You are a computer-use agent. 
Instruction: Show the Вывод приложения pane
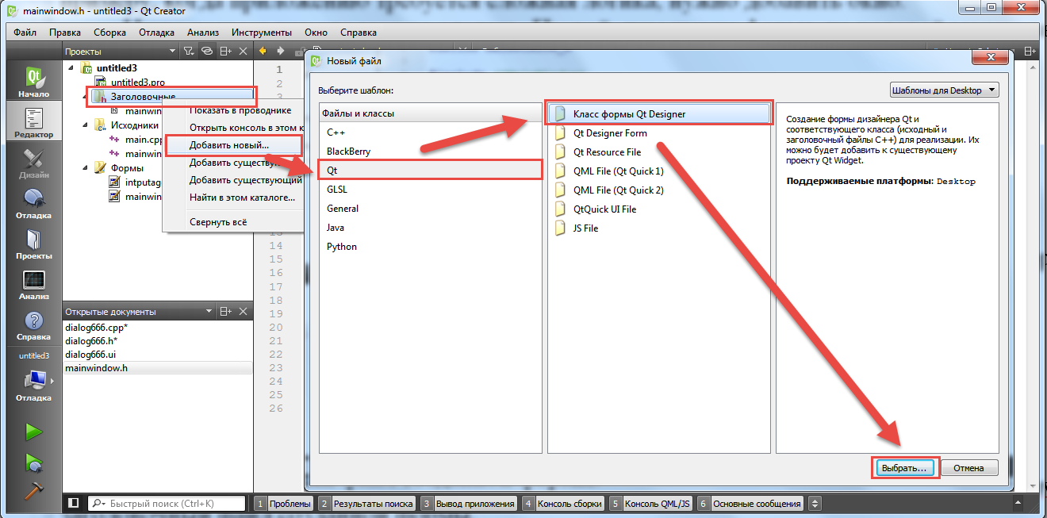pos(469,504)
